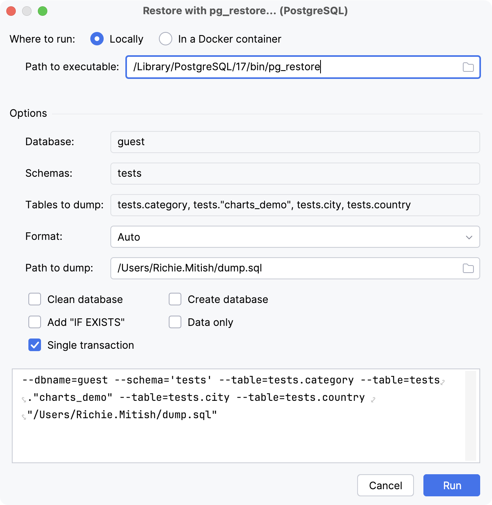Click inside the Path to executable field
This screenshot has height=505, width=492.
(276, 67)
